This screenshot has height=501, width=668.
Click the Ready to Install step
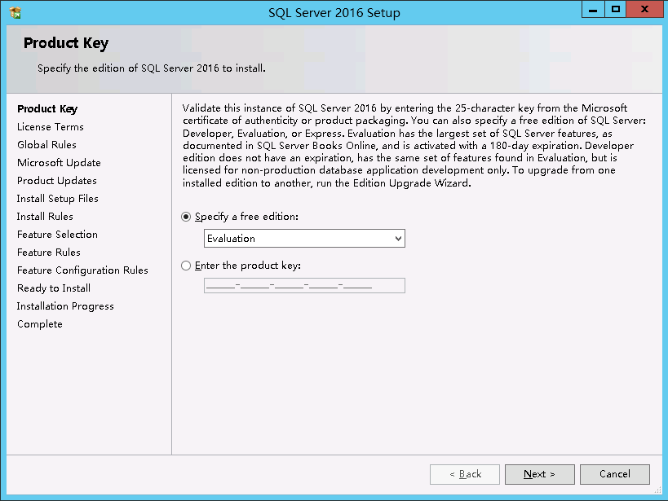[x=54, y=288]
